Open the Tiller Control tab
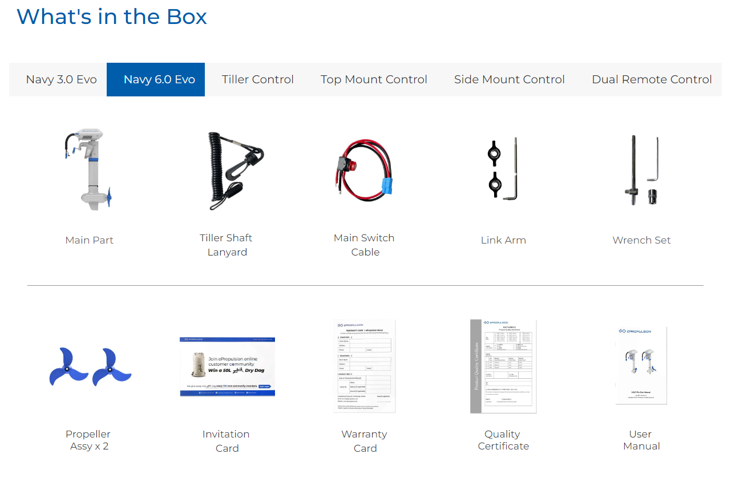The image size is (740, 482). pos(258,79)
